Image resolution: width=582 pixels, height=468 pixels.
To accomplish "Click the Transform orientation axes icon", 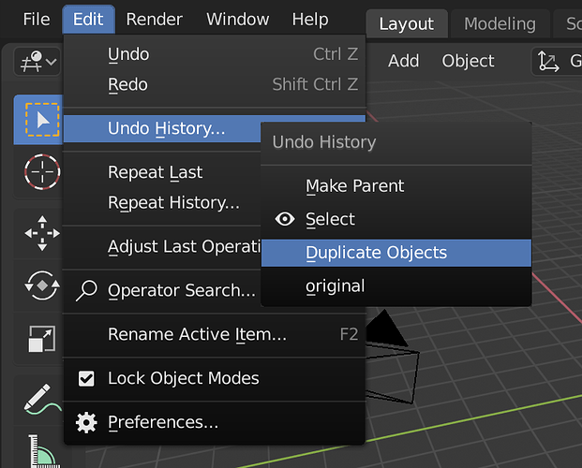I will point(548,61).
